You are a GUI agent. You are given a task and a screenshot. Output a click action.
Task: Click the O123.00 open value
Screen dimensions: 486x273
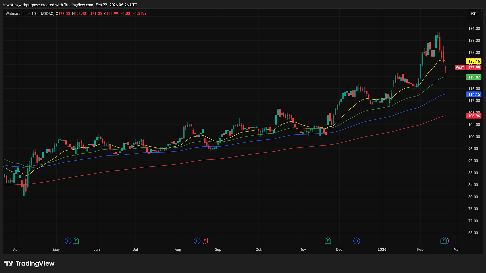click(x=62, y=14)
